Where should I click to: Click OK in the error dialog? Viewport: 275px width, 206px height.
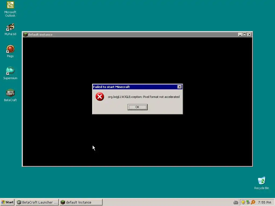137,107
